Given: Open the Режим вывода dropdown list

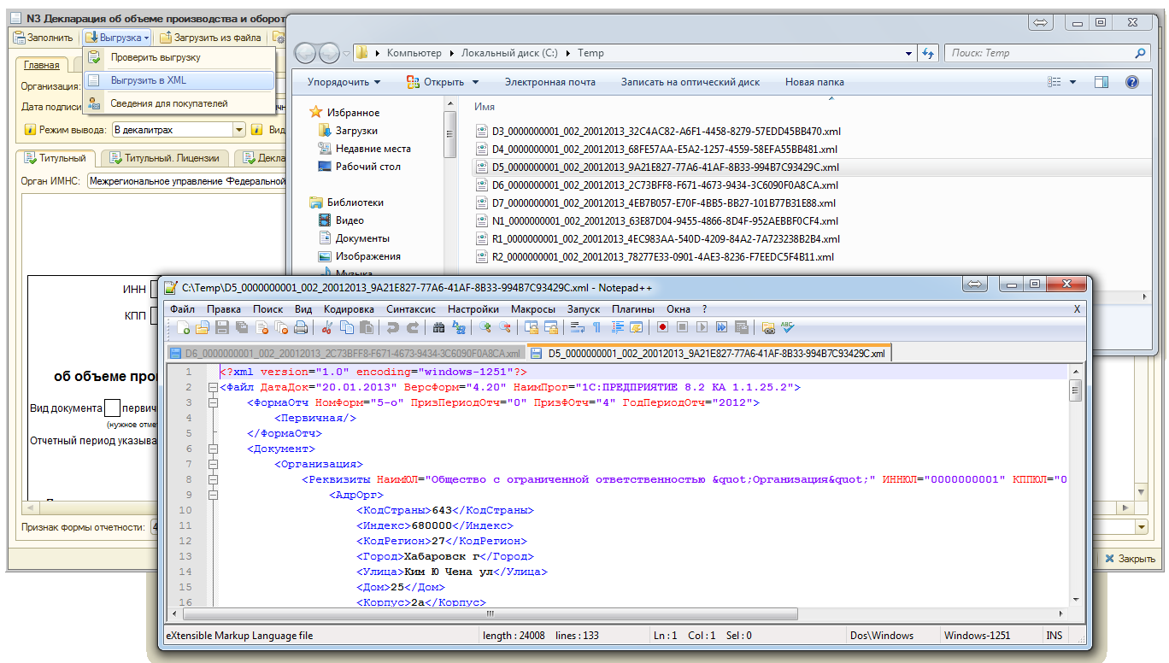Looking at the screenshot, I should pos(239,130).
